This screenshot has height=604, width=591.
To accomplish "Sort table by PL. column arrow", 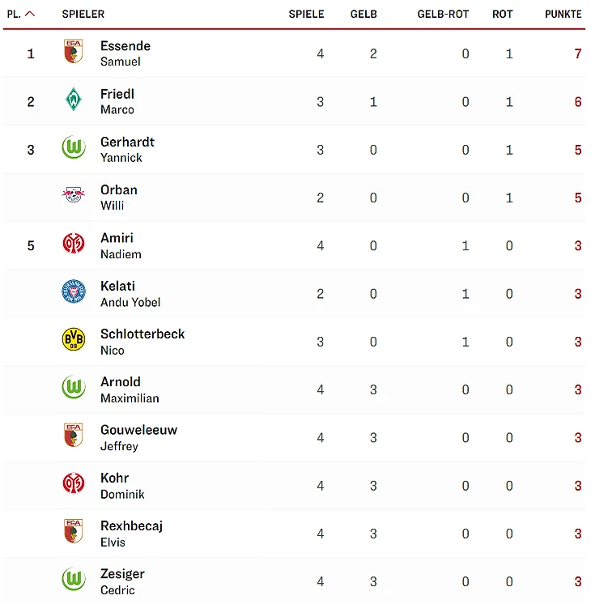I will coord(30,14).
